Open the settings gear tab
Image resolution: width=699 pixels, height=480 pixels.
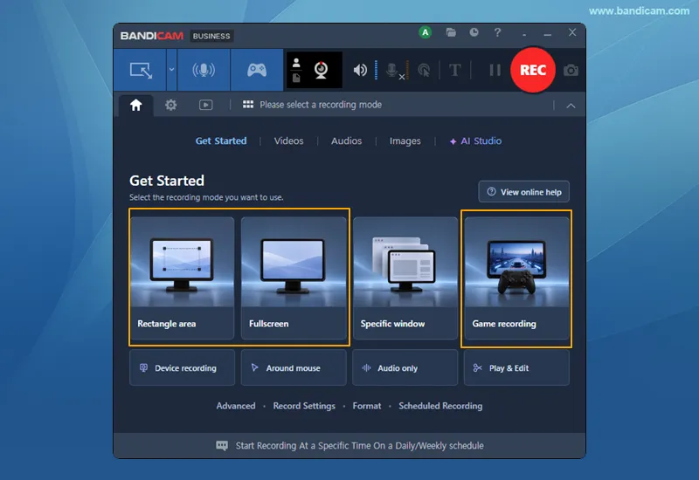tap(170, 105)
